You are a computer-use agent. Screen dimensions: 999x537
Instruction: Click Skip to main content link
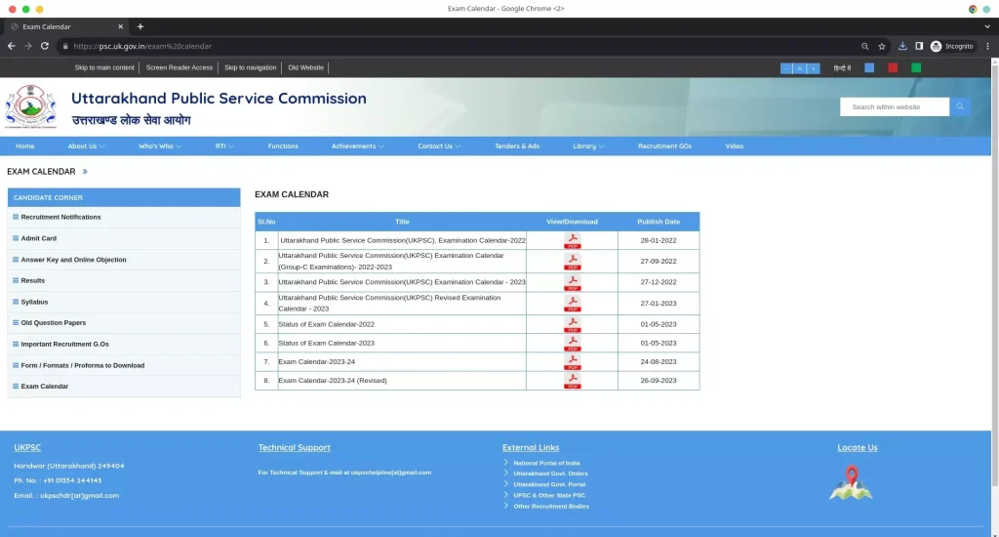pyautogui.click(x=104, y=67)
